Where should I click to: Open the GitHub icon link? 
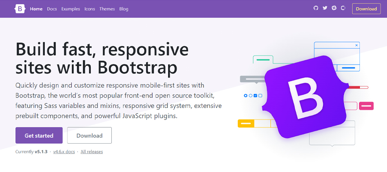tap(316, 8)
